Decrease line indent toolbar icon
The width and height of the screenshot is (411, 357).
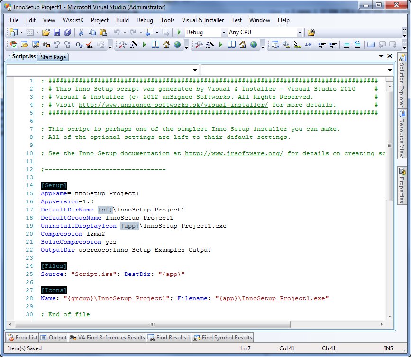[322, 45]
